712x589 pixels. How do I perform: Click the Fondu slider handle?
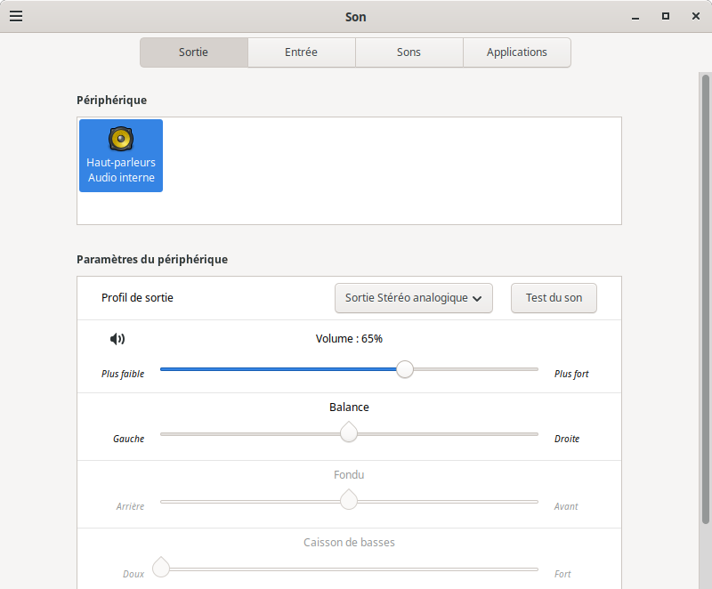tap(349, 500)
